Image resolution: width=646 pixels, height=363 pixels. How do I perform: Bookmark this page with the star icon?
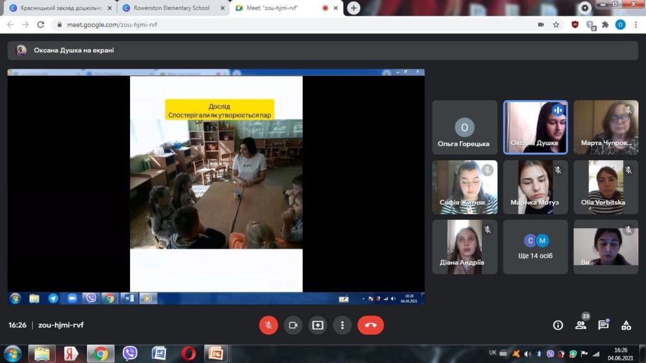pos(556,25)
